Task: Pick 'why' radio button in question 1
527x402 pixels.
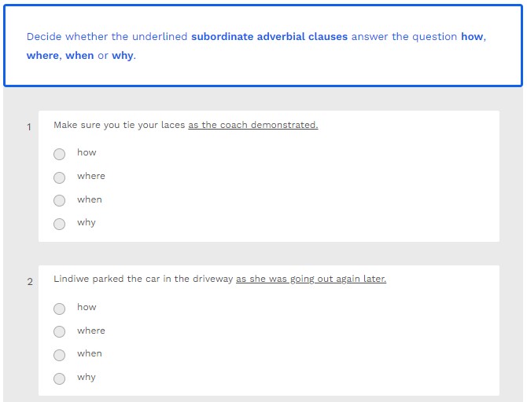Action: [x=60, y=224]
